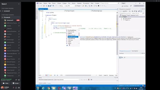
Task: Close the Program.cs editor tab
Action: (47, 9)
